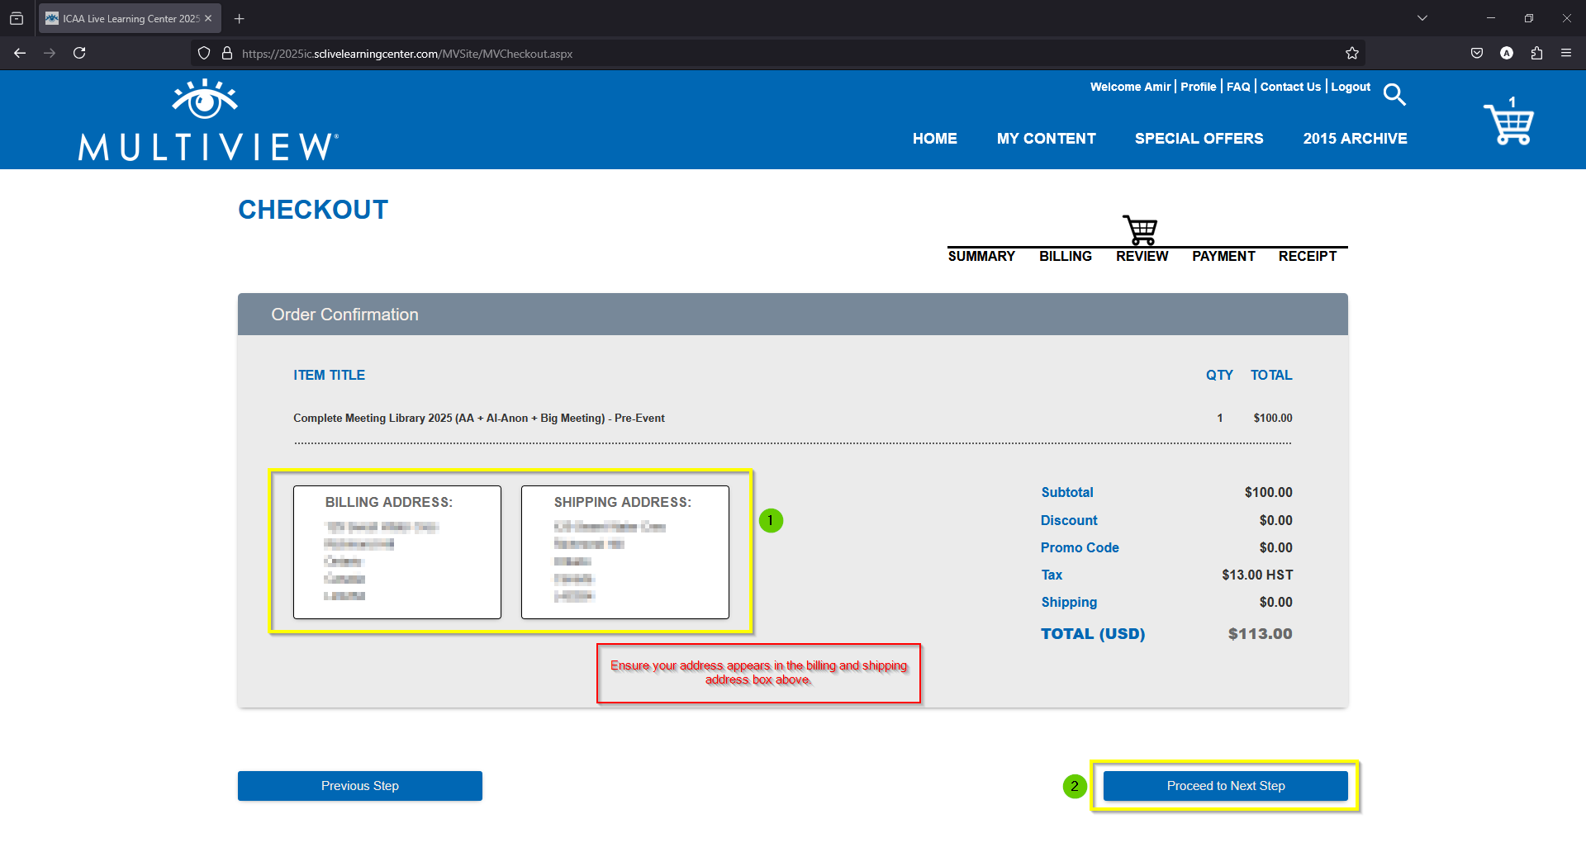The image size is (1586, 852).
Task: Click the TOTAL (USD) $113.00 amount
Action: coord(1260,634)
